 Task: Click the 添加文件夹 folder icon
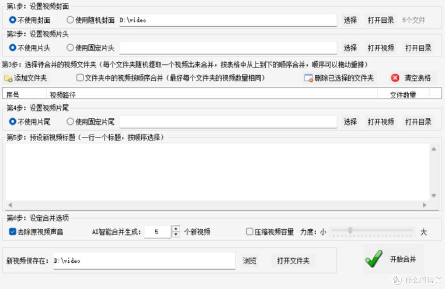coord(8,79)
